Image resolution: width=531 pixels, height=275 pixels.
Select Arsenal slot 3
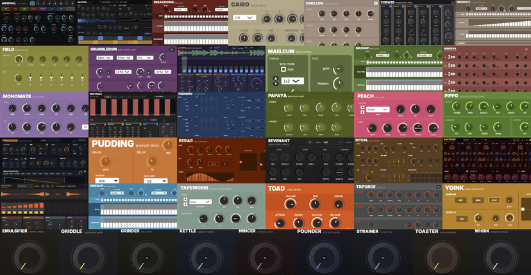[x=45, y=3]
